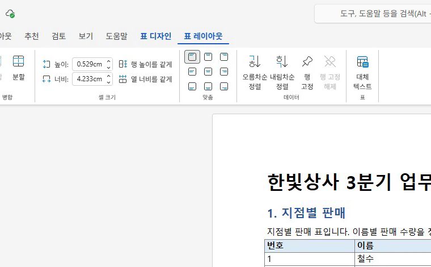This screenshot has height=267, width=431.
Task: Click the column width 너비 icon
Action: click(x=47, y=79)
